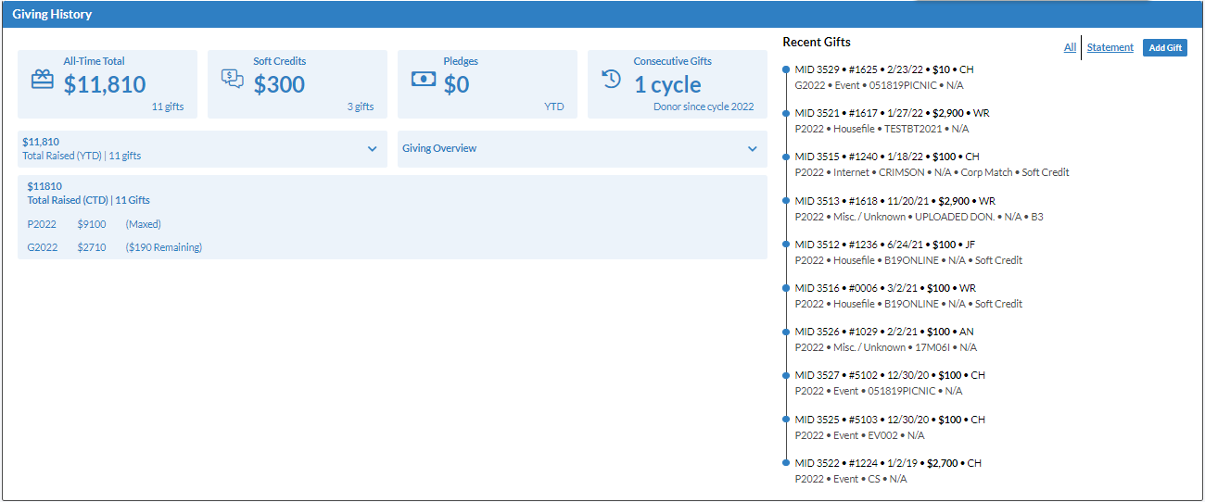The height and width of the screenshot is (502, 1205).
Task: Click the 1 cycle consecutive gifts value
Action: pyautogui.click(x=667, y=84)
